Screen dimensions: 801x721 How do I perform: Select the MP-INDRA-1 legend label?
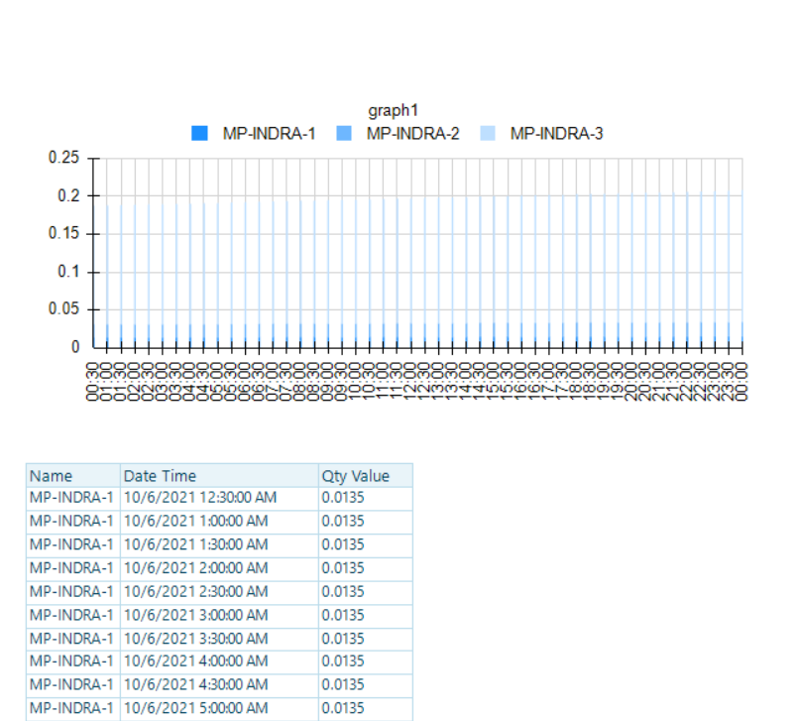[x=270, y=133]
